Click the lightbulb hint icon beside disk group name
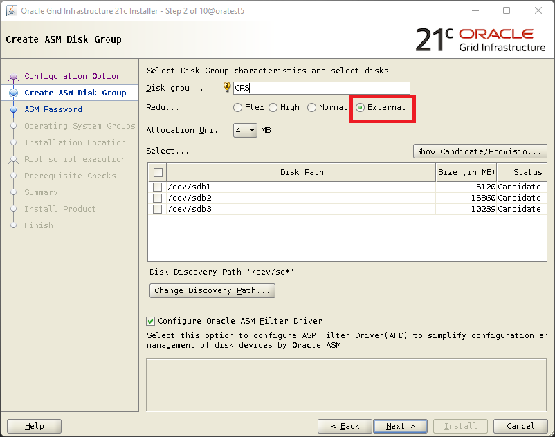Screen dimensions: 555x437 [227, 87]
